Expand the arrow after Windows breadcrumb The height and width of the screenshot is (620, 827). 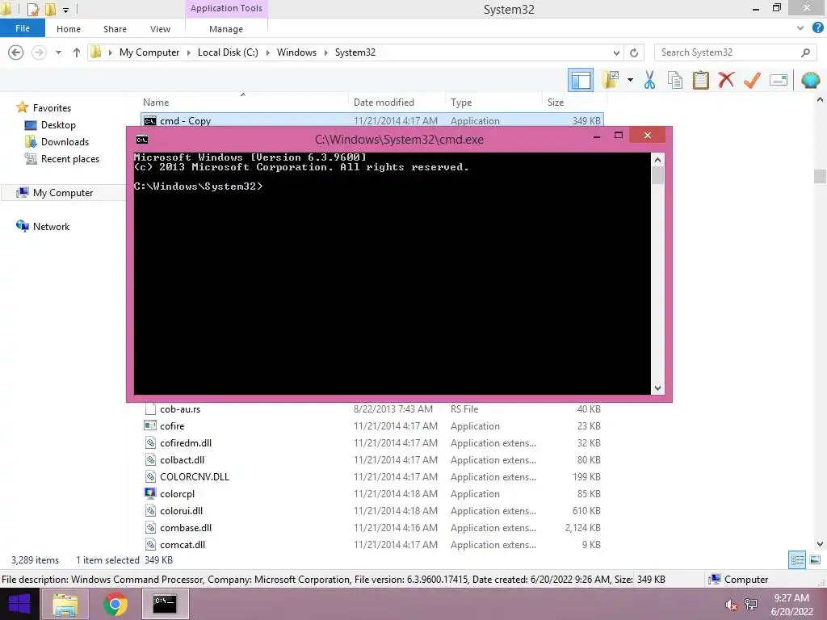click(325, 52)
